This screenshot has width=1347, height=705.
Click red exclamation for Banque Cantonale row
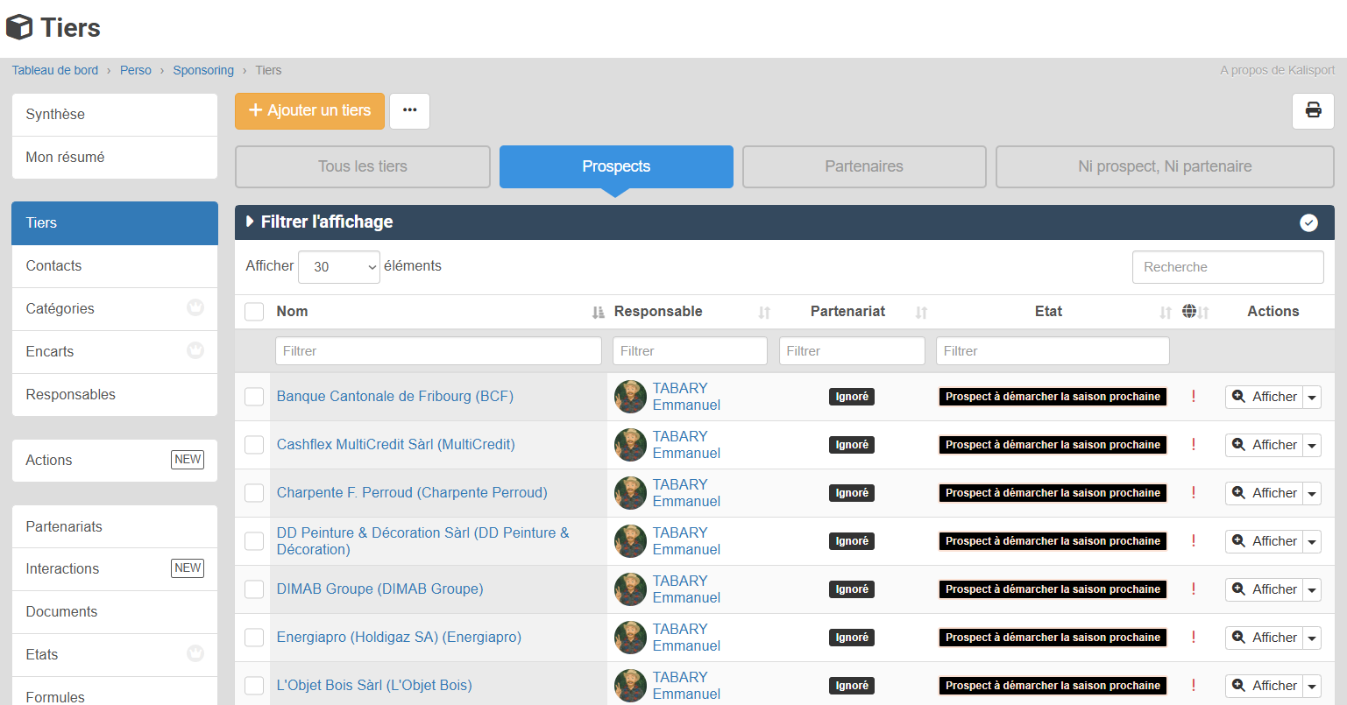[1193, 397]
